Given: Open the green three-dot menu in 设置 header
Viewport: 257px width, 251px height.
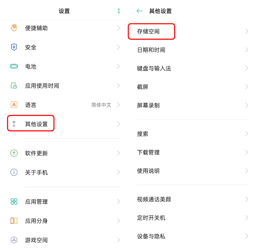Looking at the screenshot, I should 119,11.
